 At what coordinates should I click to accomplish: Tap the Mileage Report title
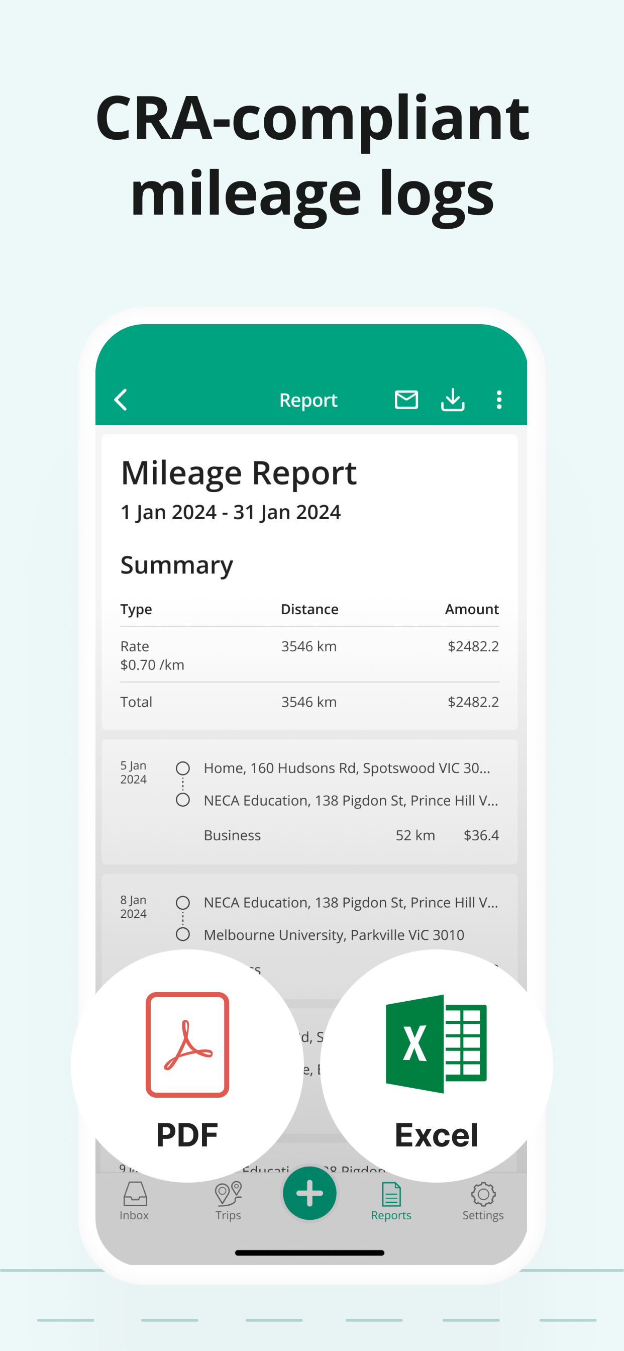click(x=239, y=473)
